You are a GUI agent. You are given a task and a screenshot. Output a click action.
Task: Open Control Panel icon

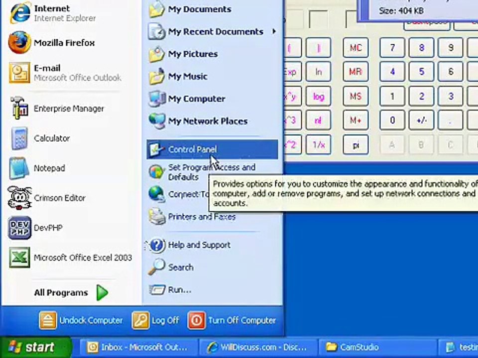click(157, 150)
